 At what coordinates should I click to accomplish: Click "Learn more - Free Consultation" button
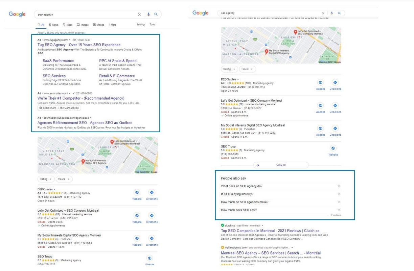(x=59, y=108)
